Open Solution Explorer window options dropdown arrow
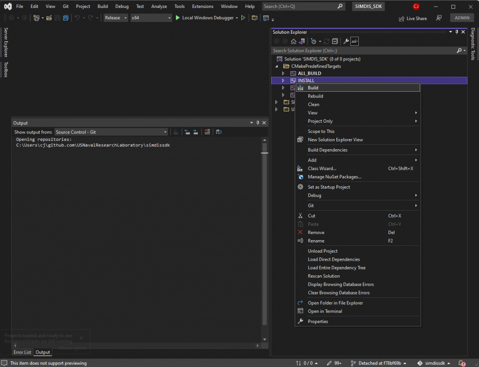The width and height of the screenshot is (479, 367). click(x=450, y=32)
